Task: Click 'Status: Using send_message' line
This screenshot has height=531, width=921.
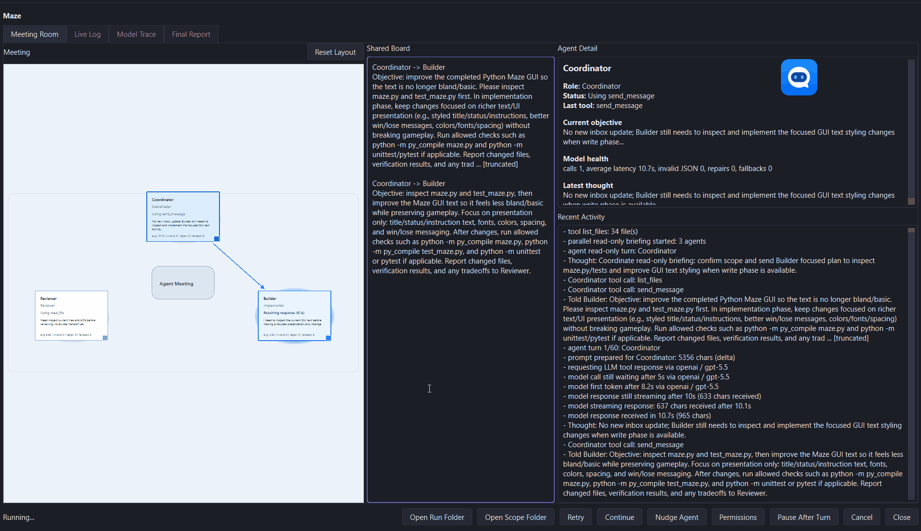Action: pos(609,96)
